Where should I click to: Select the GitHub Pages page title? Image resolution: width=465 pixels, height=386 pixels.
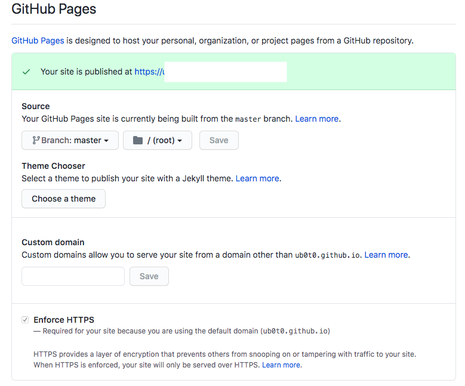pyautogui.click(x=54, y=10)
